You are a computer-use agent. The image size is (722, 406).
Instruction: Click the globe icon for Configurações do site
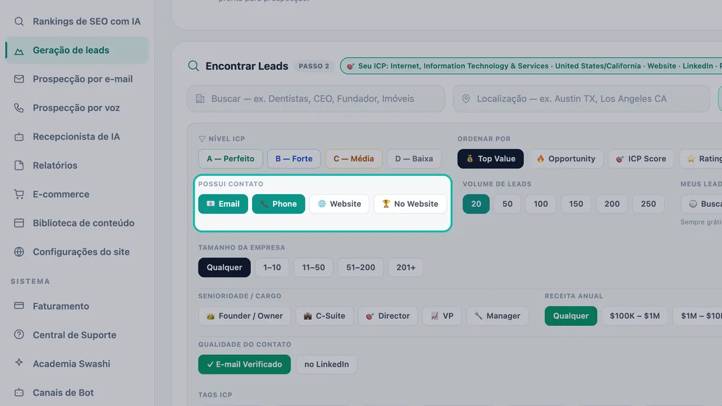(19, 252)
